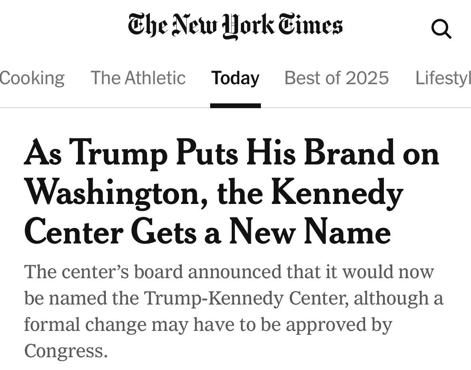The height and width of the screenshot is (370, 471).
Task: Click "Center Gets a" in the headline
Action: point(122,232)
